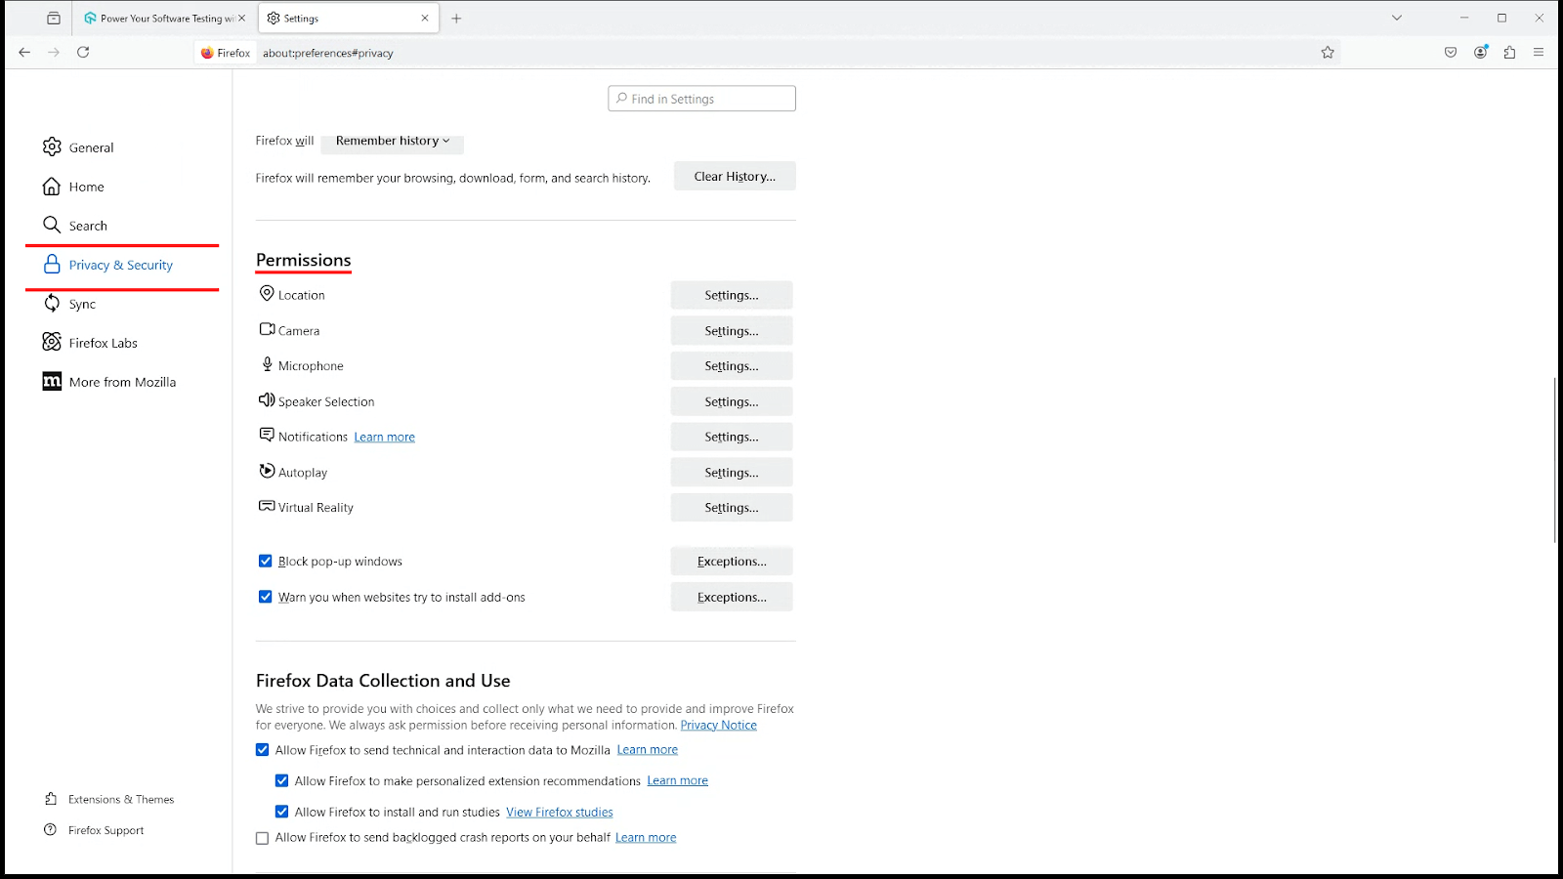Viewport: 1563px width, 879px height.
Task: Open a new tab with plus icon
Action: (456, 19)
